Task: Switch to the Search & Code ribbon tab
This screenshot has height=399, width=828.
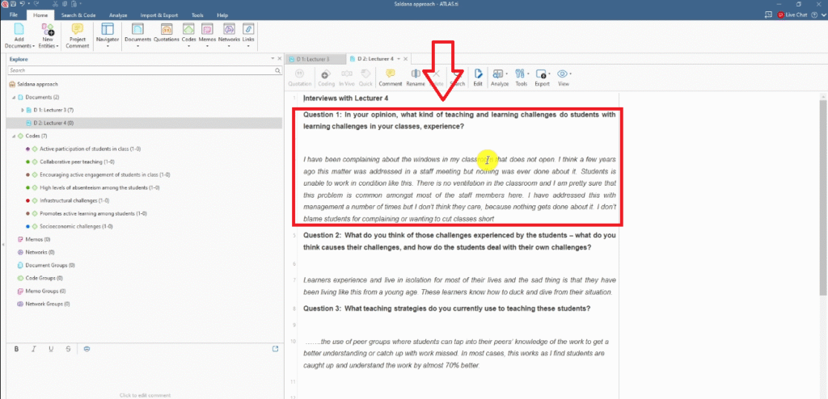Action: coord(77,15)
